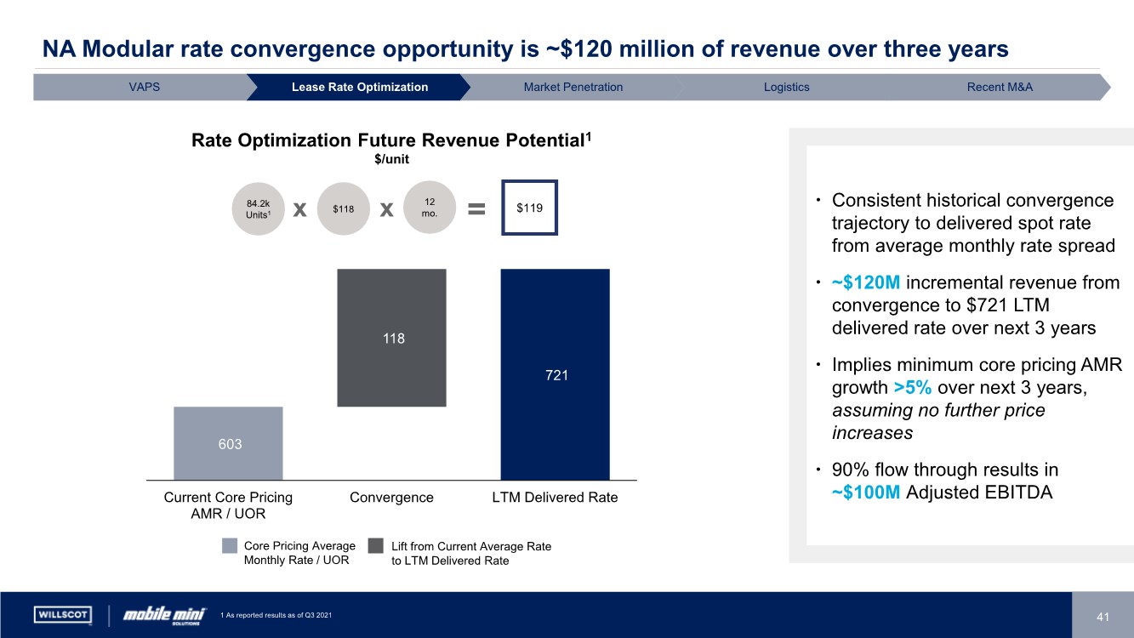Click 'assuming no further price increases' text

coord(938,422)
